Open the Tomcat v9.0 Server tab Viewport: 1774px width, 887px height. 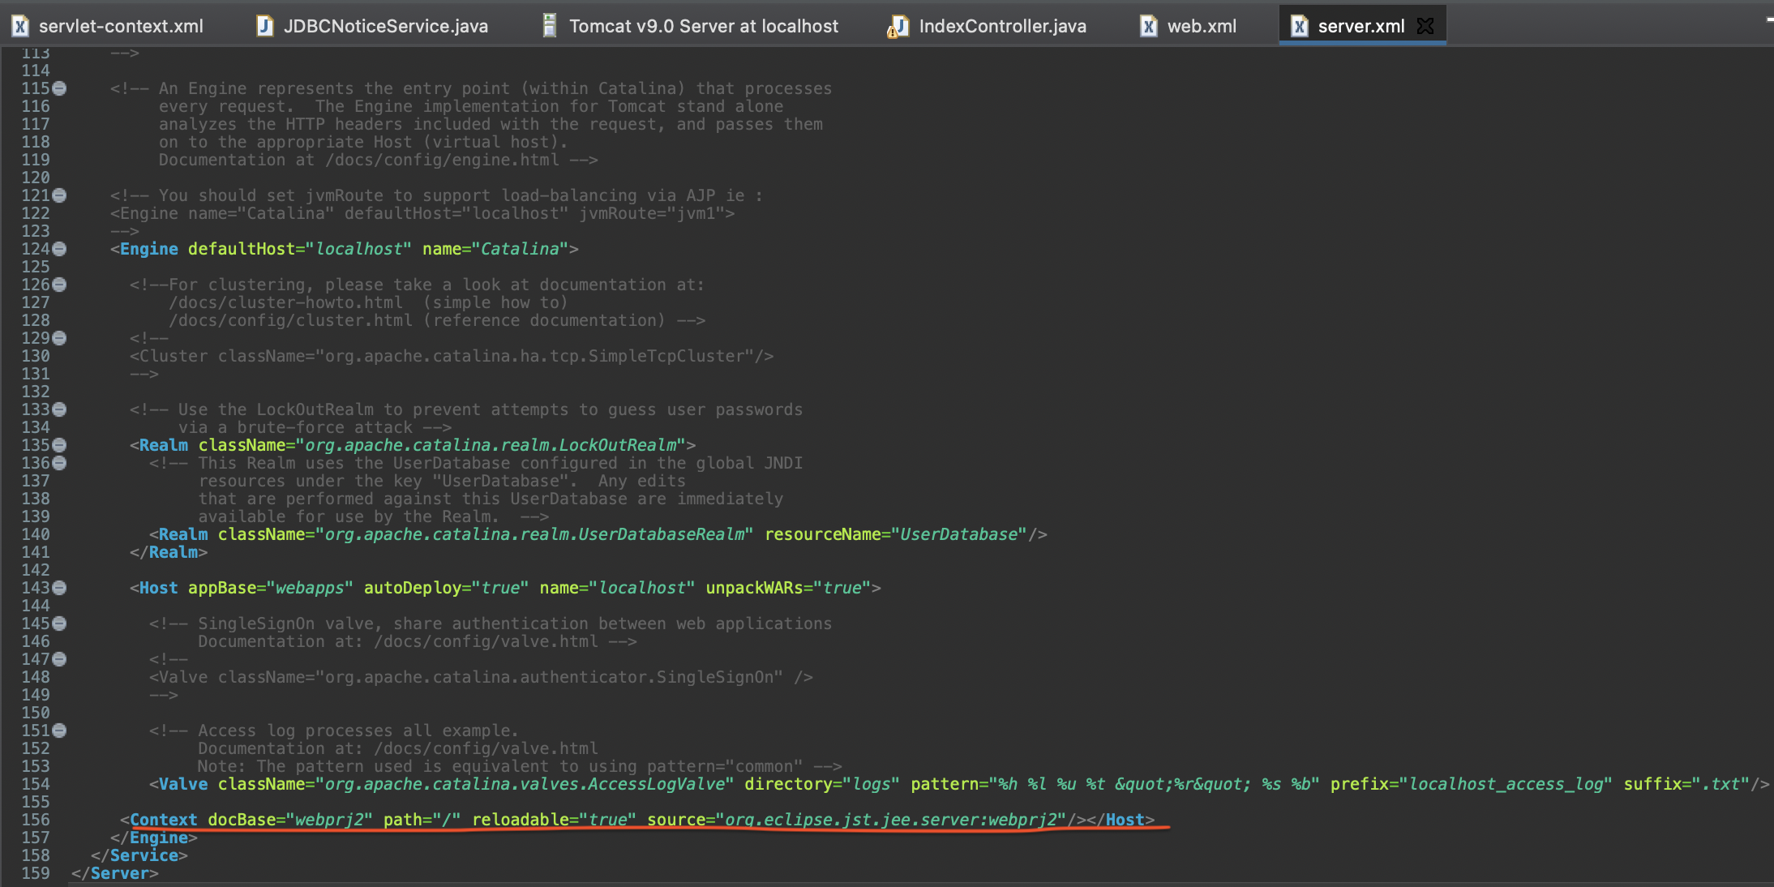tap(703, 26)
